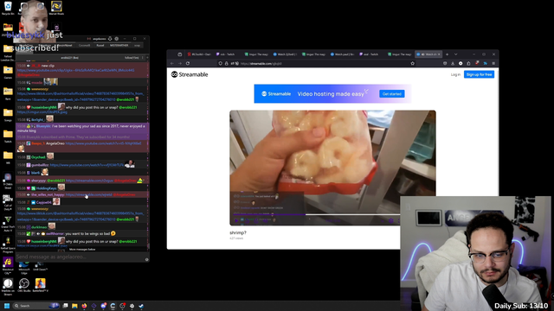Open Steam from the taskbar

[141, 306]
